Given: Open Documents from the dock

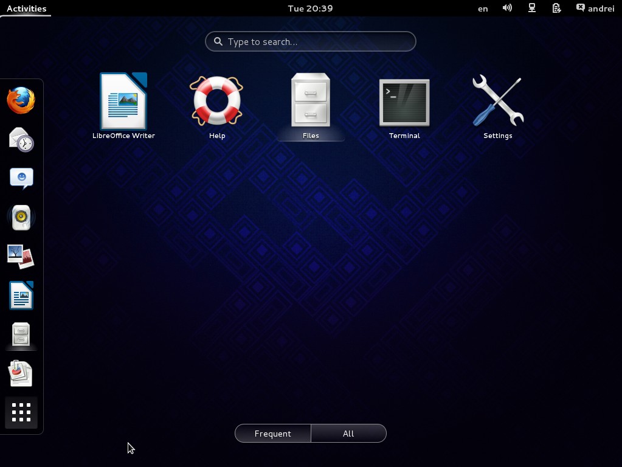Looking at the screenshot, I should tap(21, 373).
